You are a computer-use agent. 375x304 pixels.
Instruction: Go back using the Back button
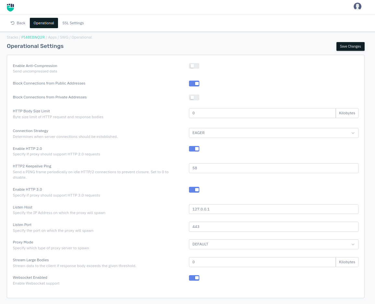coord(18,23)
